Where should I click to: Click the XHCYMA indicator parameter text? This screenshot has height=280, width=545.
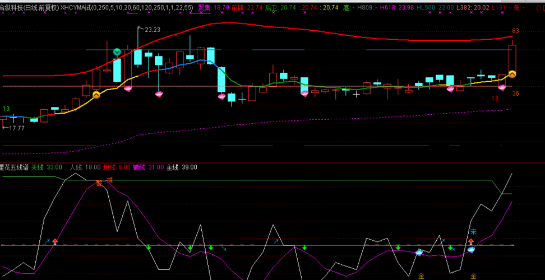tap(127, 7)
